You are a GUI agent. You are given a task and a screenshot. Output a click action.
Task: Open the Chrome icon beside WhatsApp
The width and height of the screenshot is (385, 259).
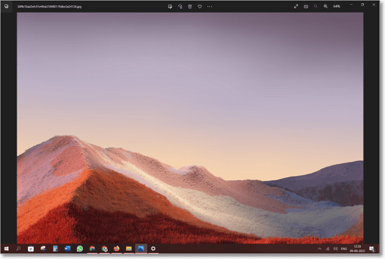pos(92,249)
